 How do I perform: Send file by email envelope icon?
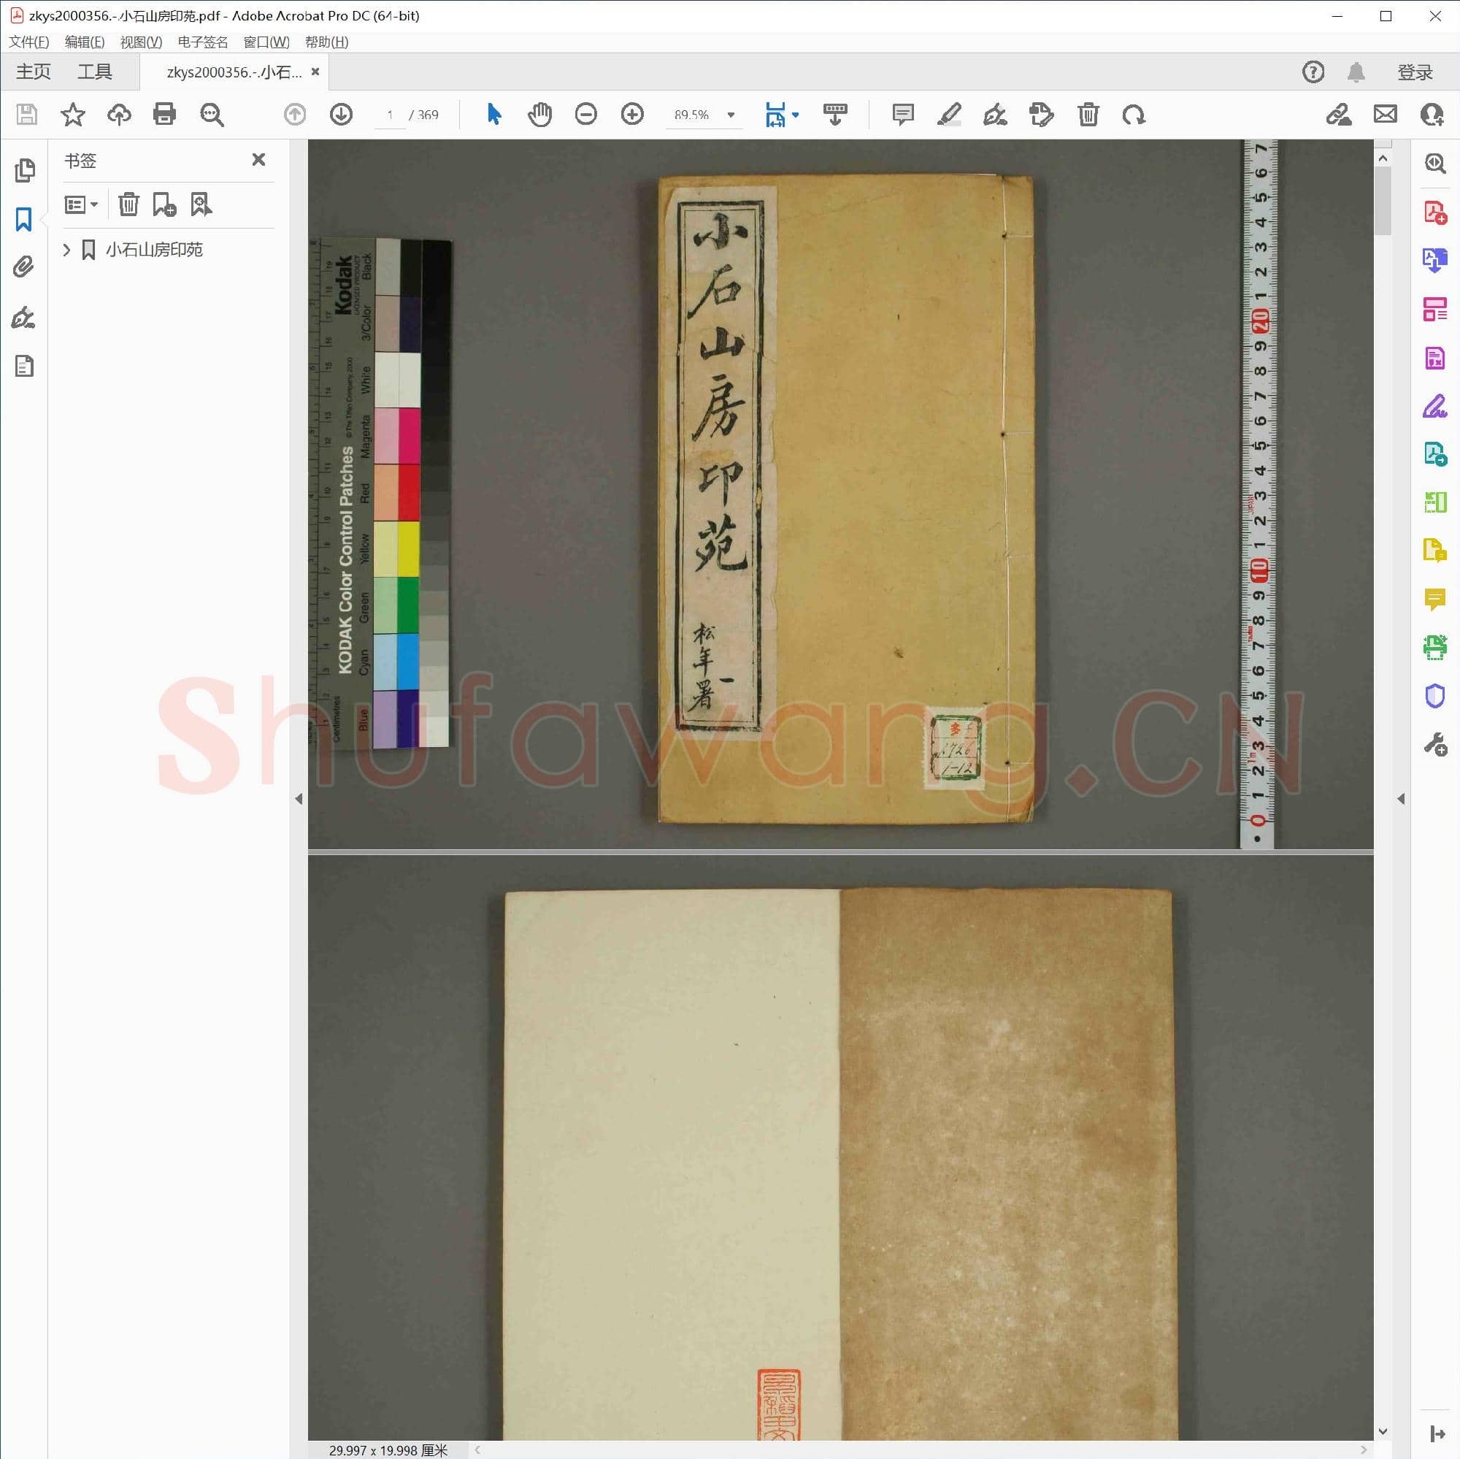pyautogui.click(x=1384, y=115)
